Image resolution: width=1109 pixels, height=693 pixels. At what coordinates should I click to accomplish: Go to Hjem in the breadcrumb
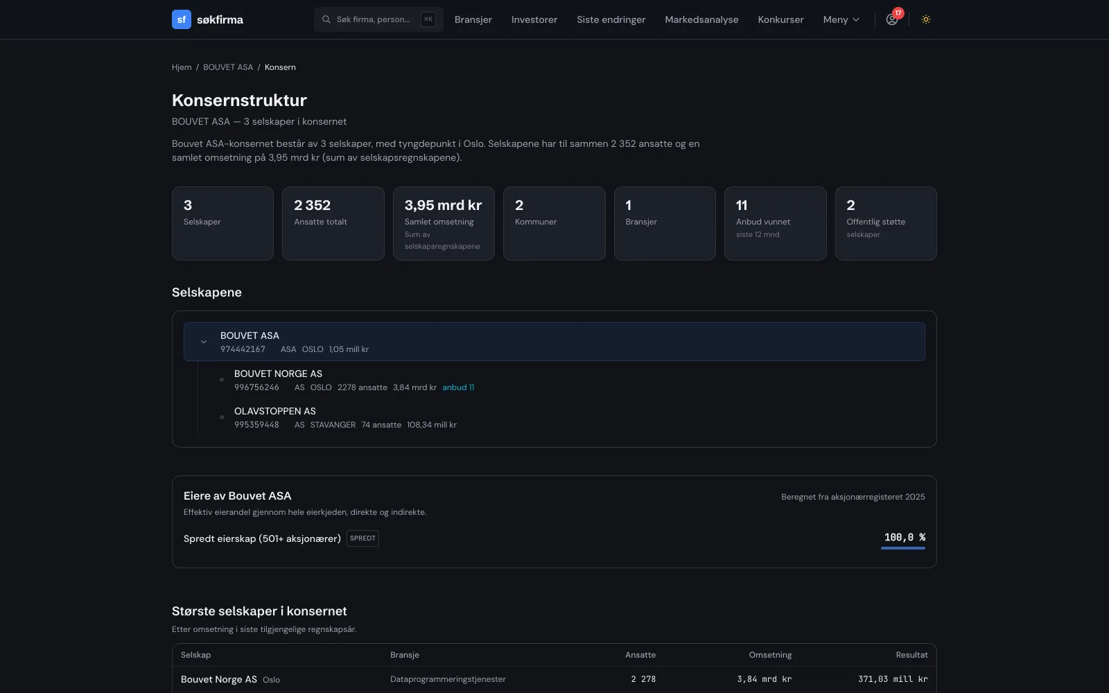(182, 67)
